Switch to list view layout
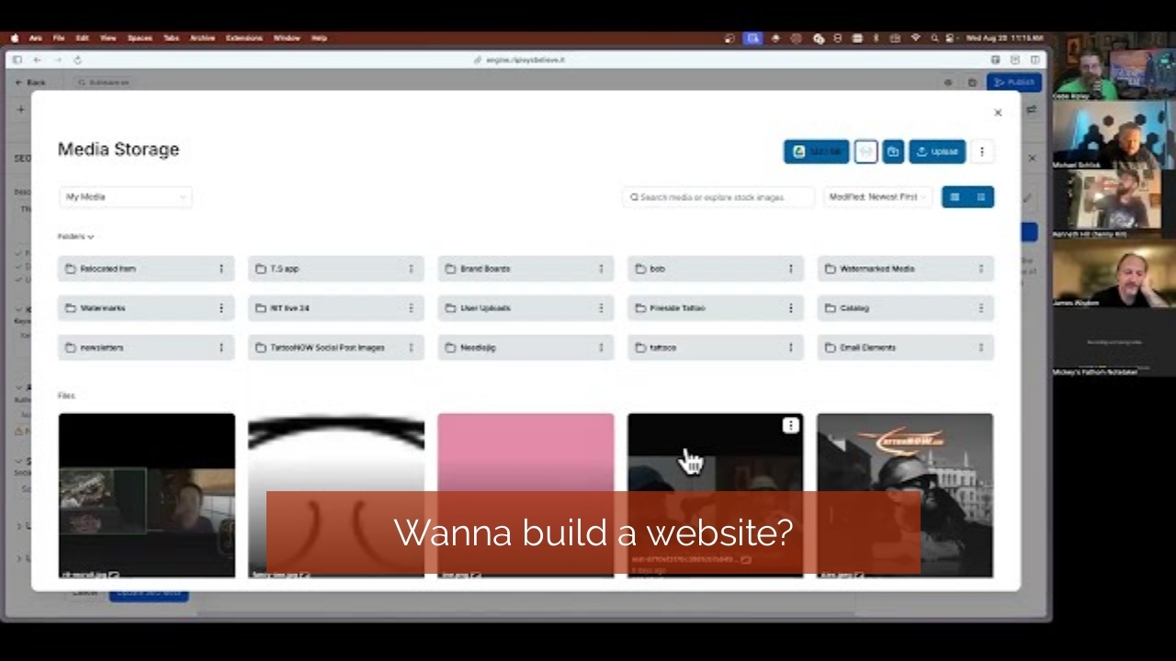Viewport: 1176px width, 661px height. click(x=981, y=196)
